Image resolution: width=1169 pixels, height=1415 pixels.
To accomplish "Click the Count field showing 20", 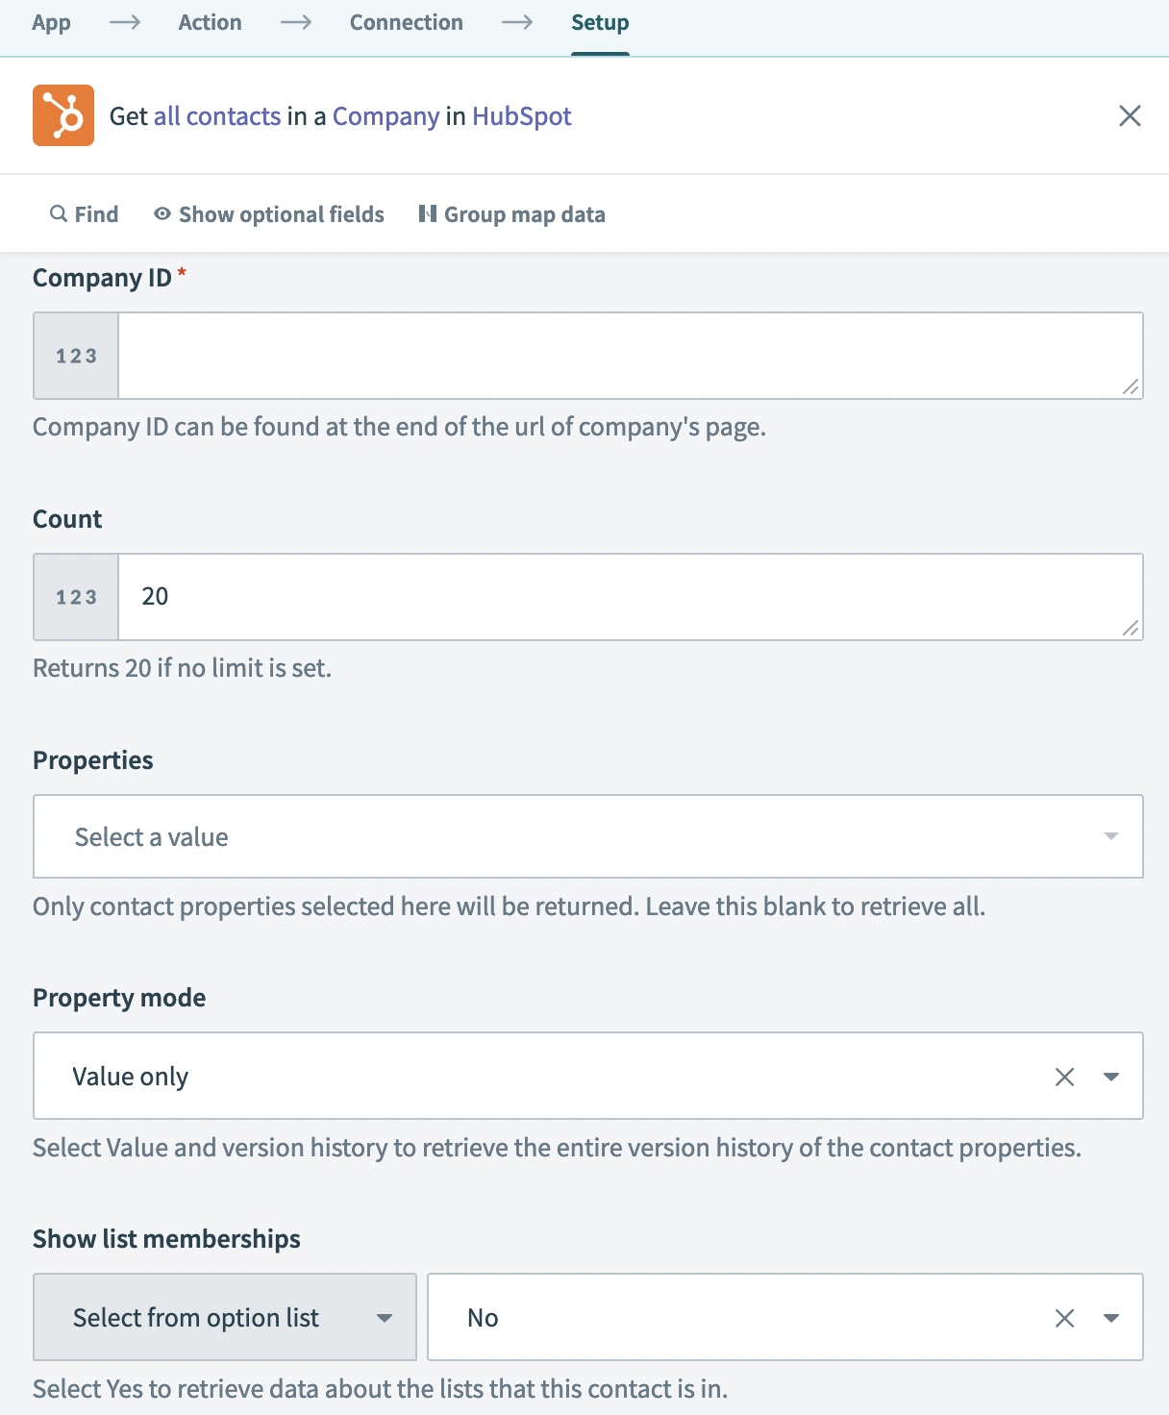I will click(x=630, y=596).
